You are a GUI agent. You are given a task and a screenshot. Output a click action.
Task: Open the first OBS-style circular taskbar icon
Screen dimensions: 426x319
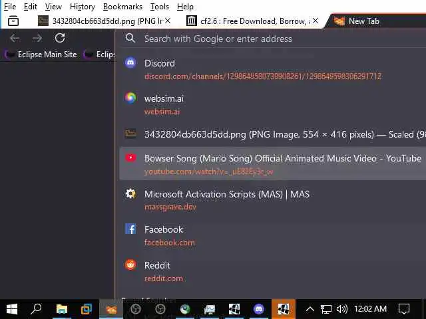pos(136,309)
